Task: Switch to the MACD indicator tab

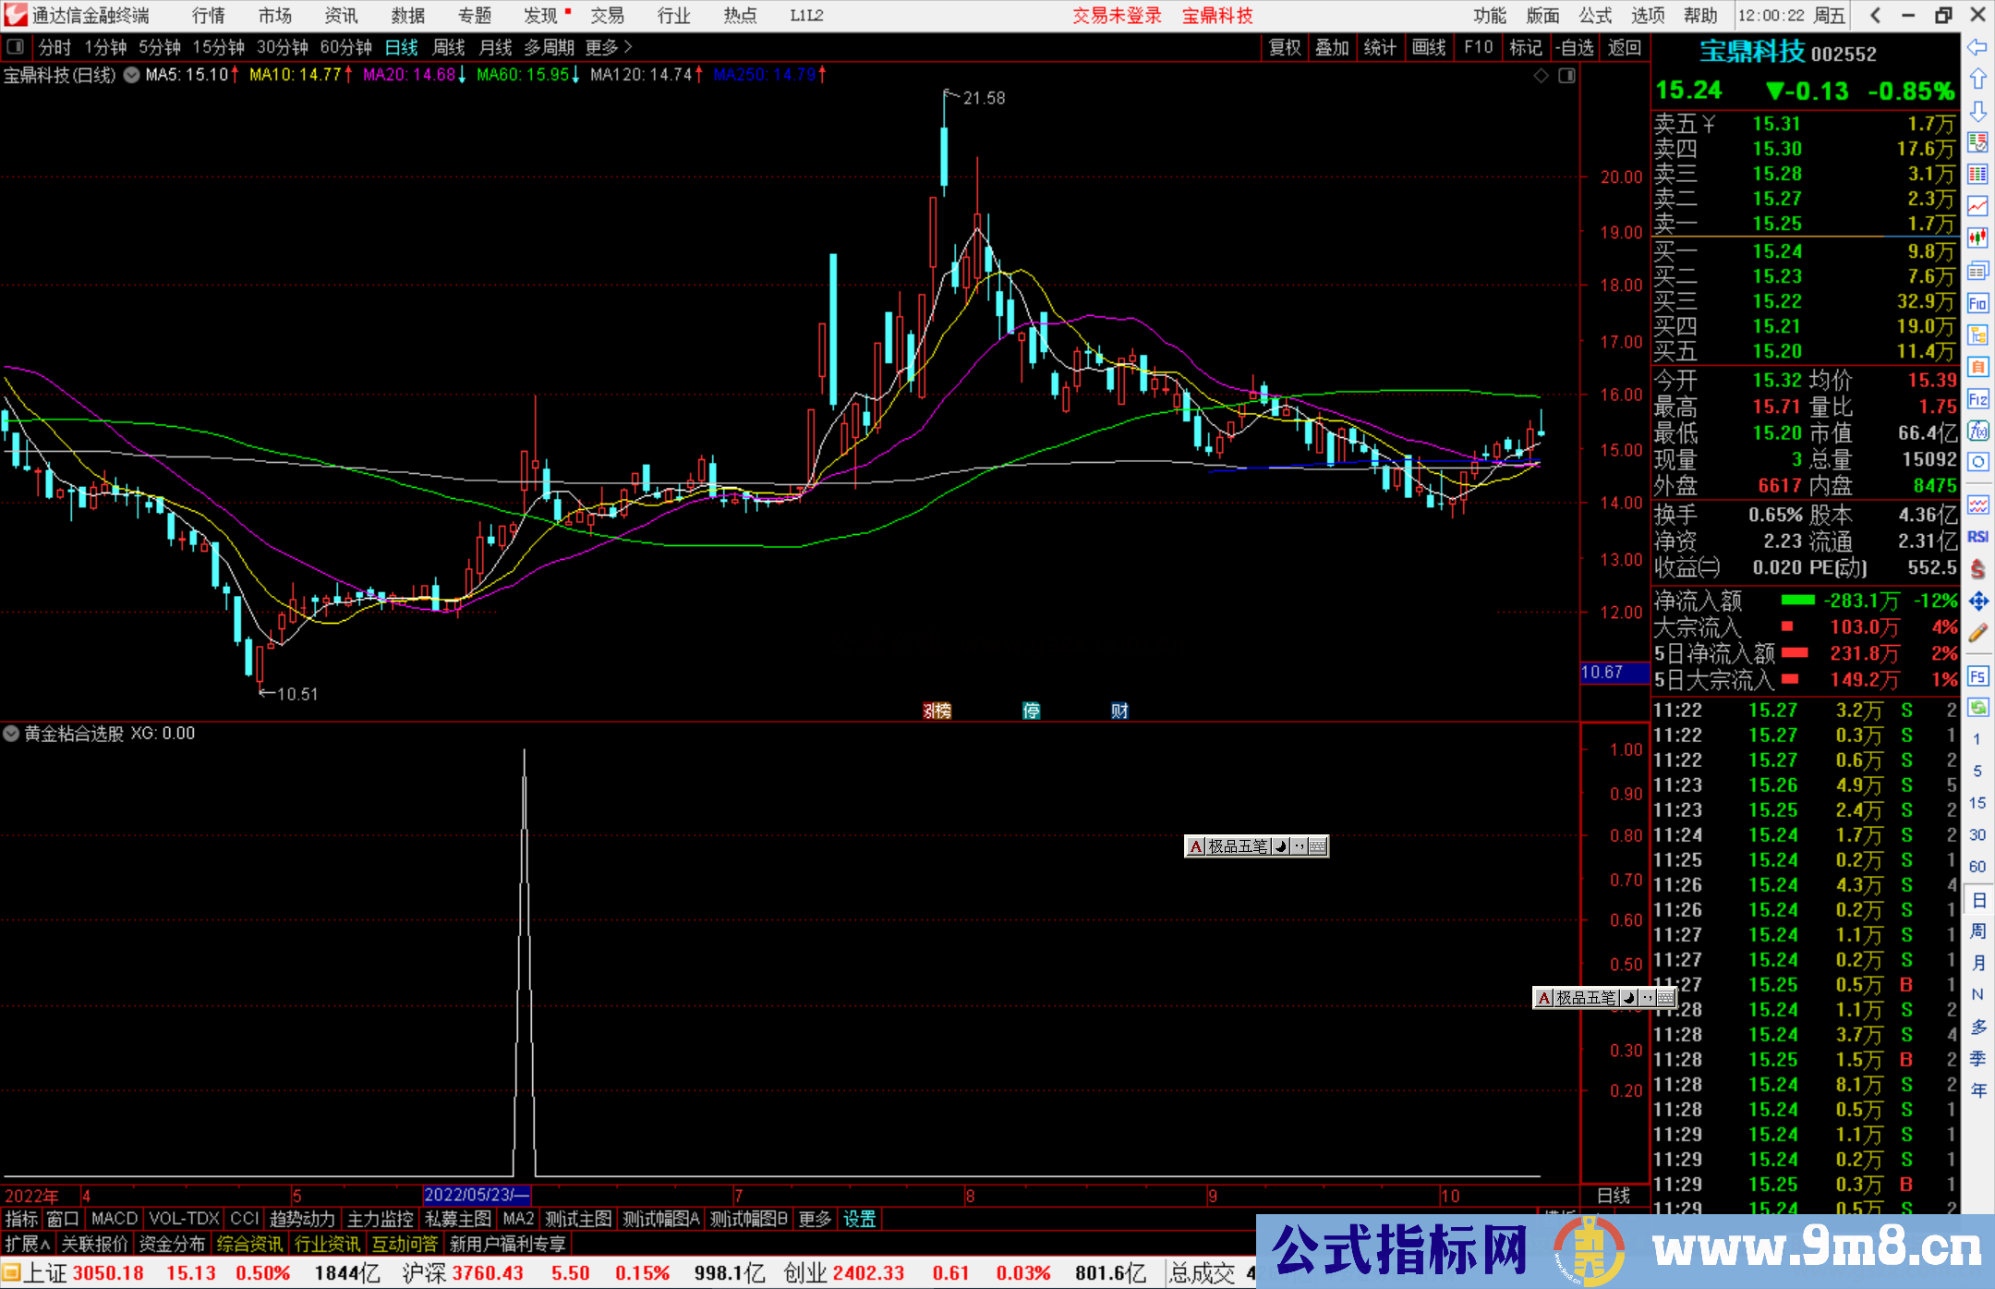Action: 114,1219
